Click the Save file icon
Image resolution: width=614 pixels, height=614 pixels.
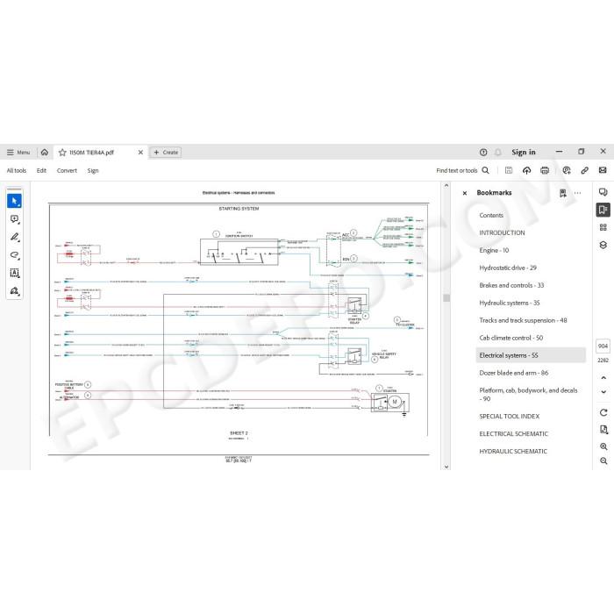click(509, 170)
